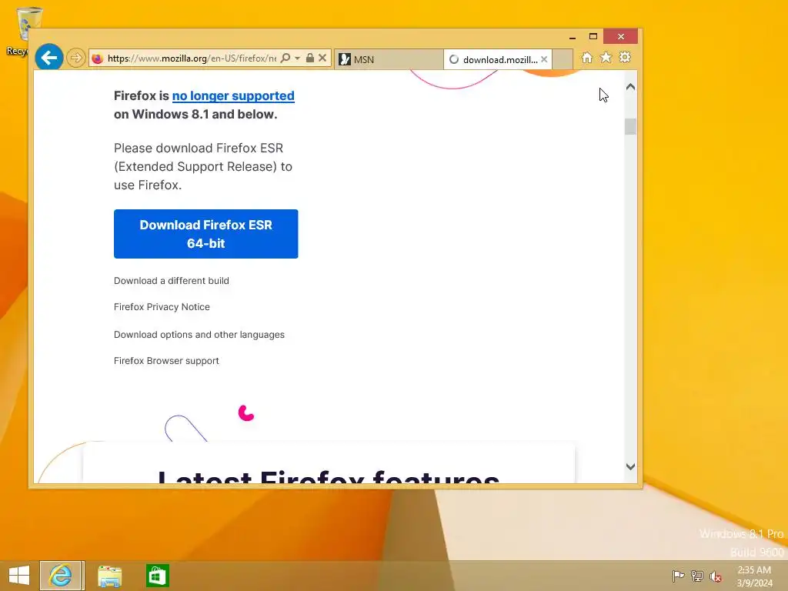Click the muted volume speaker icon

716,576
